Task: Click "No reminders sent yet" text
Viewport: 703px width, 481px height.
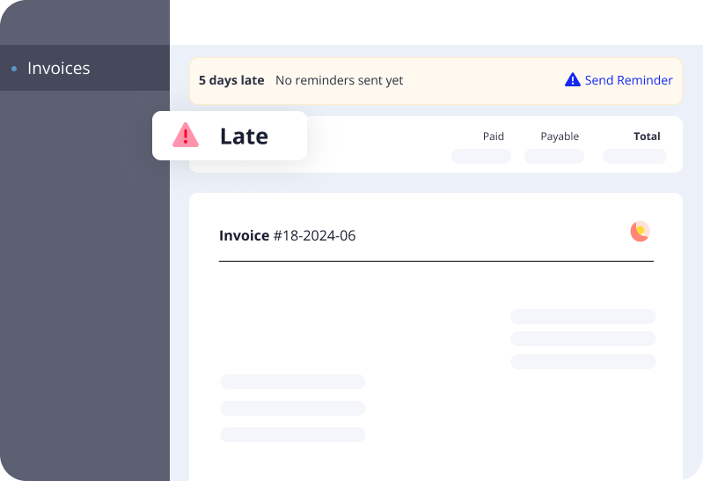Action: (x=339, y=80)
